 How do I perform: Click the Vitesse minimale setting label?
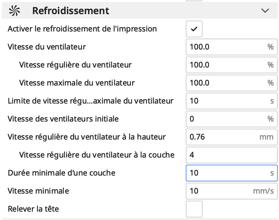pos(38,191)
